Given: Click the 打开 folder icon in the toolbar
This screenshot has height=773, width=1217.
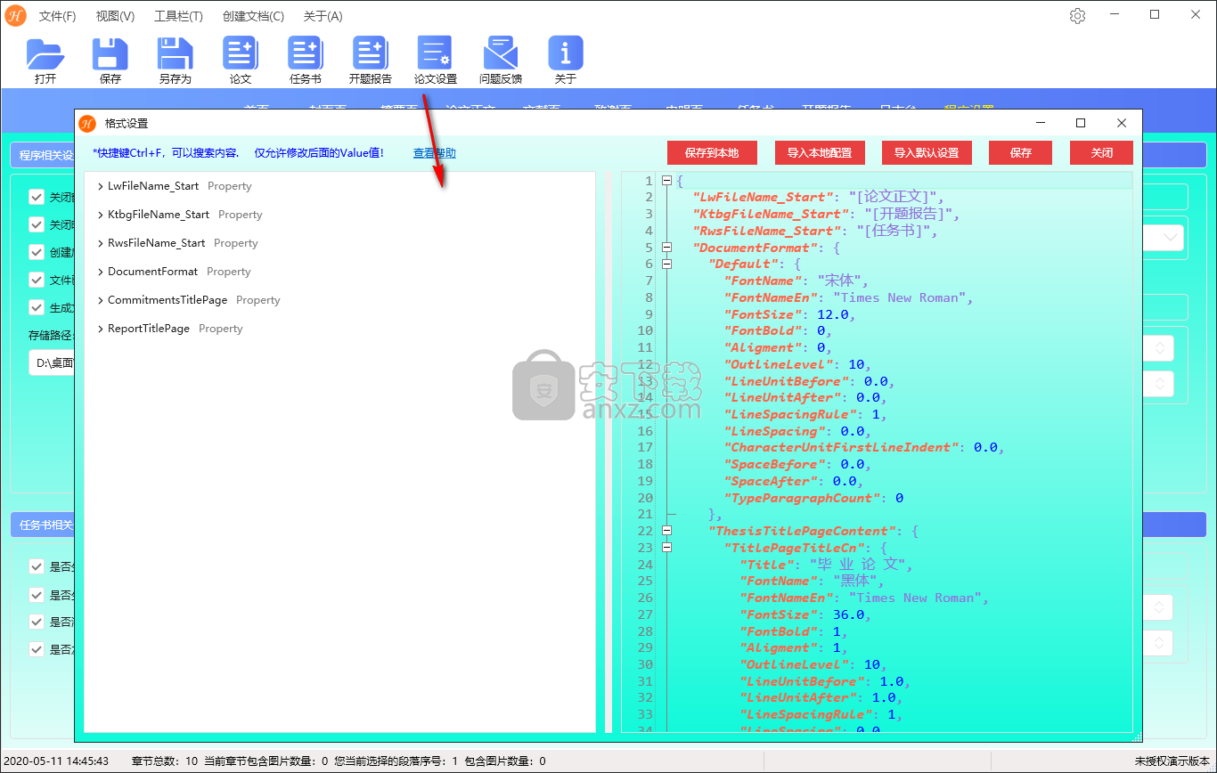Looking at the screenshot, I should tap(45, 53).
